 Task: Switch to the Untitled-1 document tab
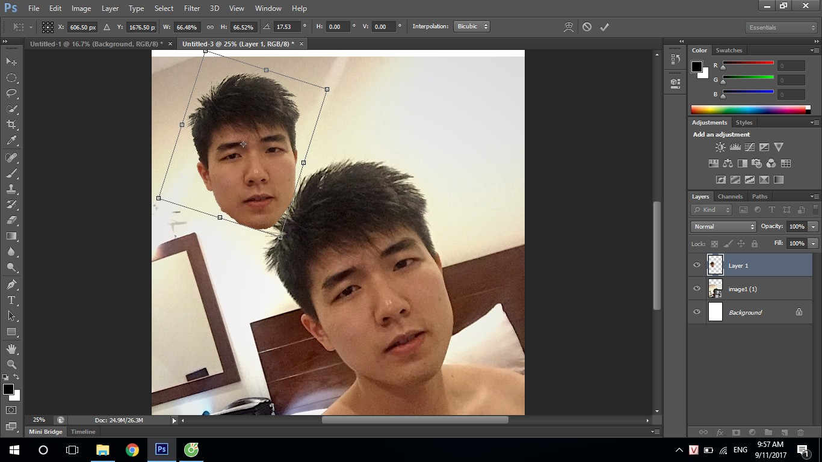pos(96,44)
